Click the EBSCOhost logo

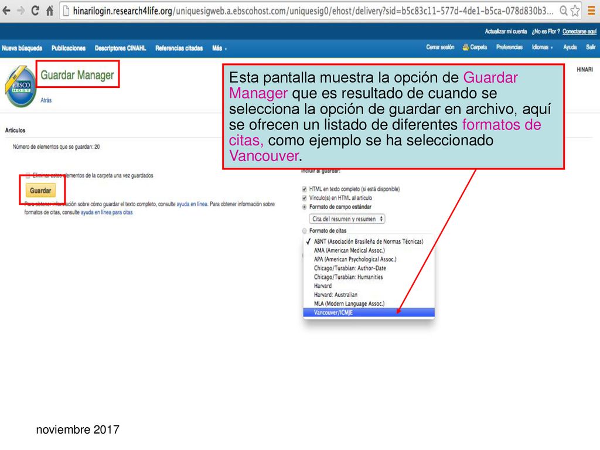click(x=21, y=87)
